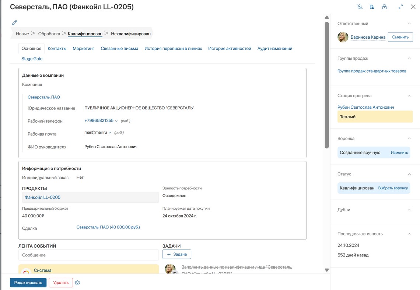This screenshot has width=420, height=290.
Task: Close the lead card
Action: (x=413, y=7)
